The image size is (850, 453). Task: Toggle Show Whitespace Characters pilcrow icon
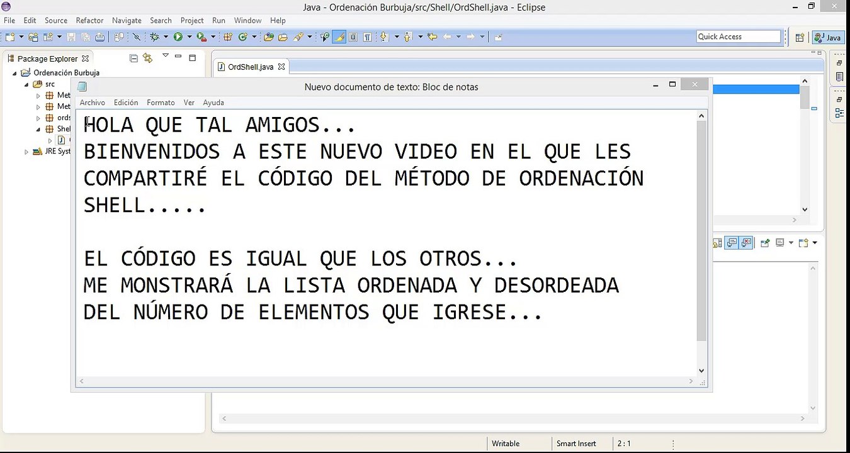(x=367, y=37)
